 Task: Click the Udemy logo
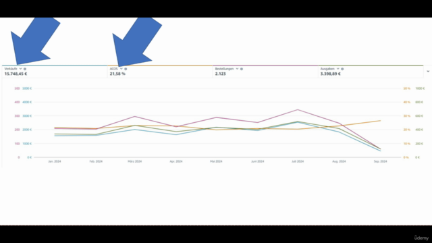421,238
